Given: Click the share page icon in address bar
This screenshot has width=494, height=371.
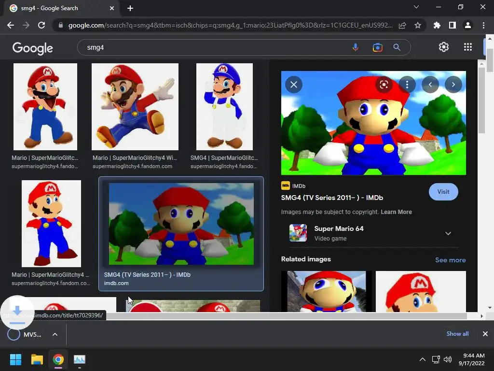Looking at the screenshot, I should (x=402, y=25).
